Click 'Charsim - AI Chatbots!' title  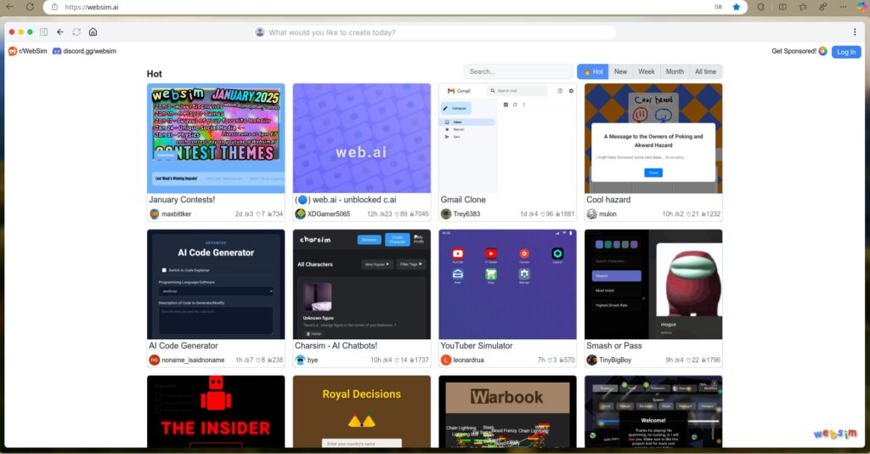[x=336, y=346]
